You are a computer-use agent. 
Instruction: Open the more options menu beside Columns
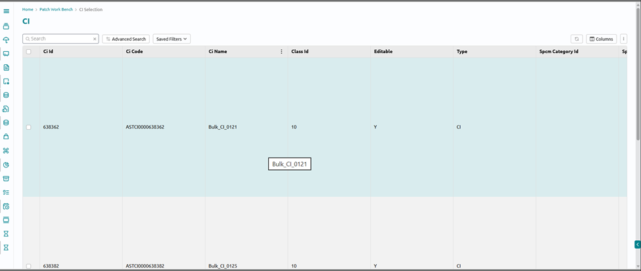[x=623, y=39]
